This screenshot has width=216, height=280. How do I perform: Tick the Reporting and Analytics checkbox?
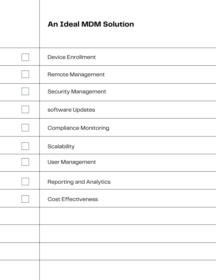pyautogui.click(x=25, y=182)
